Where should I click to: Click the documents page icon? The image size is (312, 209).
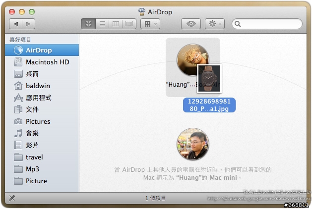point(18,109)
